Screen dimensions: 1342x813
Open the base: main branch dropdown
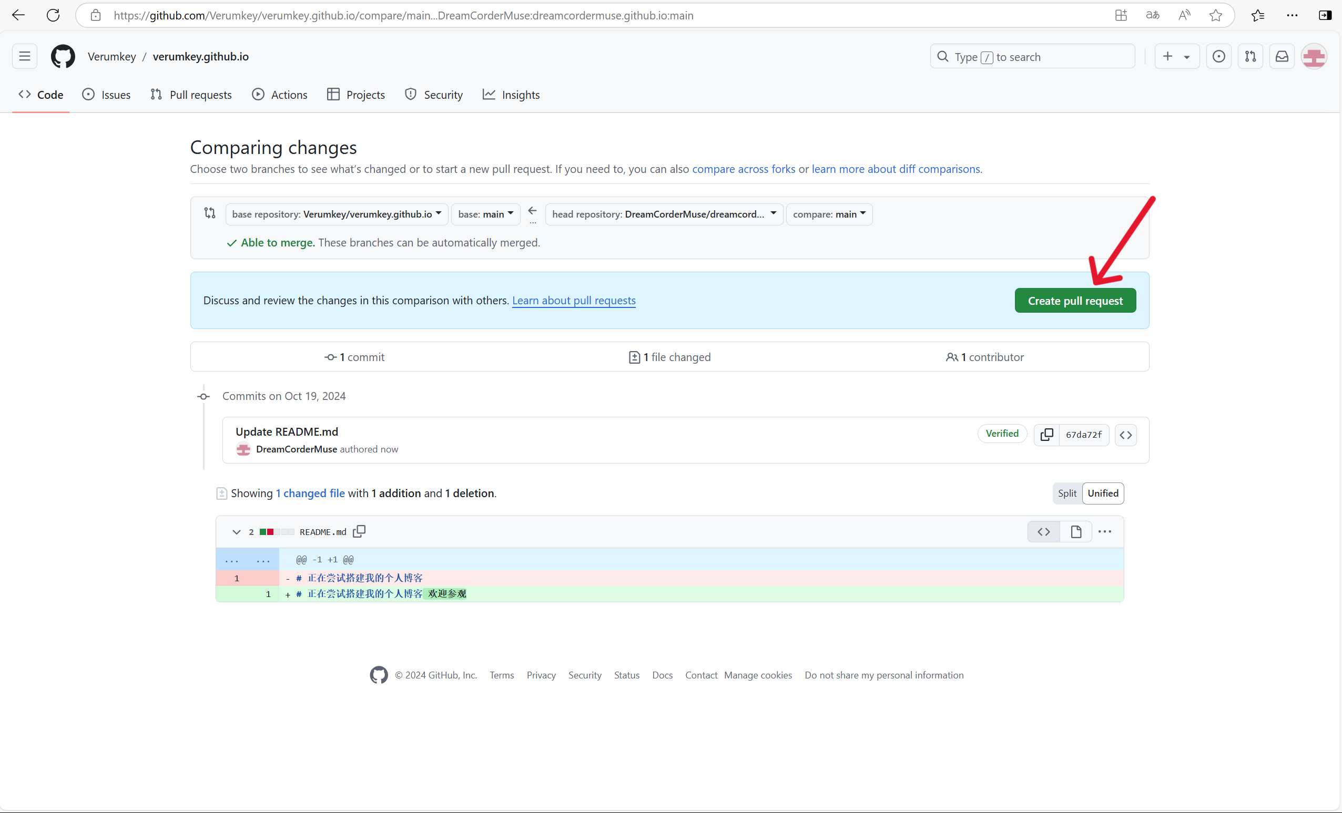point(486,214)
